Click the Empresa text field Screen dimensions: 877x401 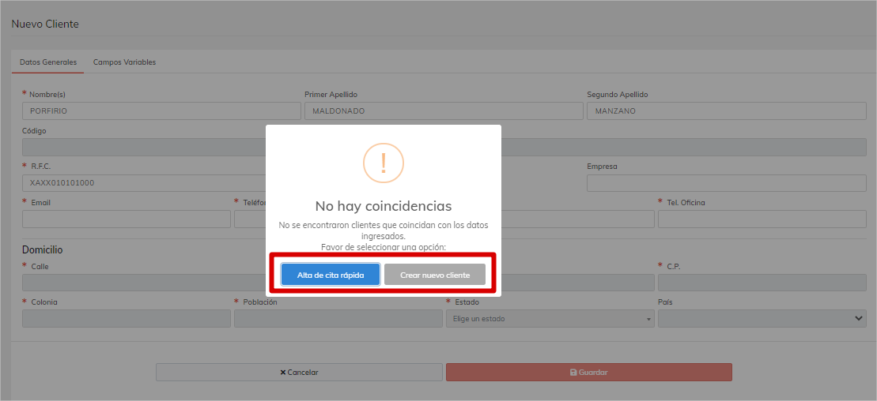726,183
